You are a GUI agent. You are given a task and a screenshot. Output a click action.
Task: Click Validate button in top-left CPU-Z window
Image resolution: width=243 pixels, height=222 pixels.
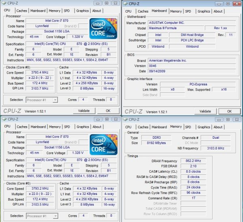tap(84, 111)
